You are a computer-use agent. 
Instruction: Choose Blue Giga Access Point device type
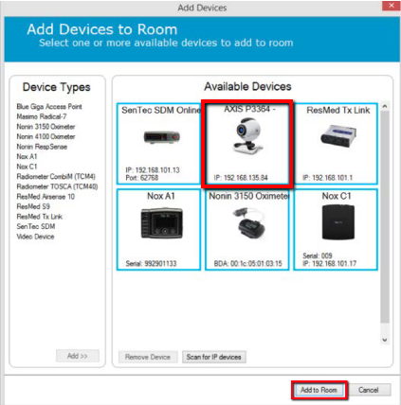coord(49,107)
